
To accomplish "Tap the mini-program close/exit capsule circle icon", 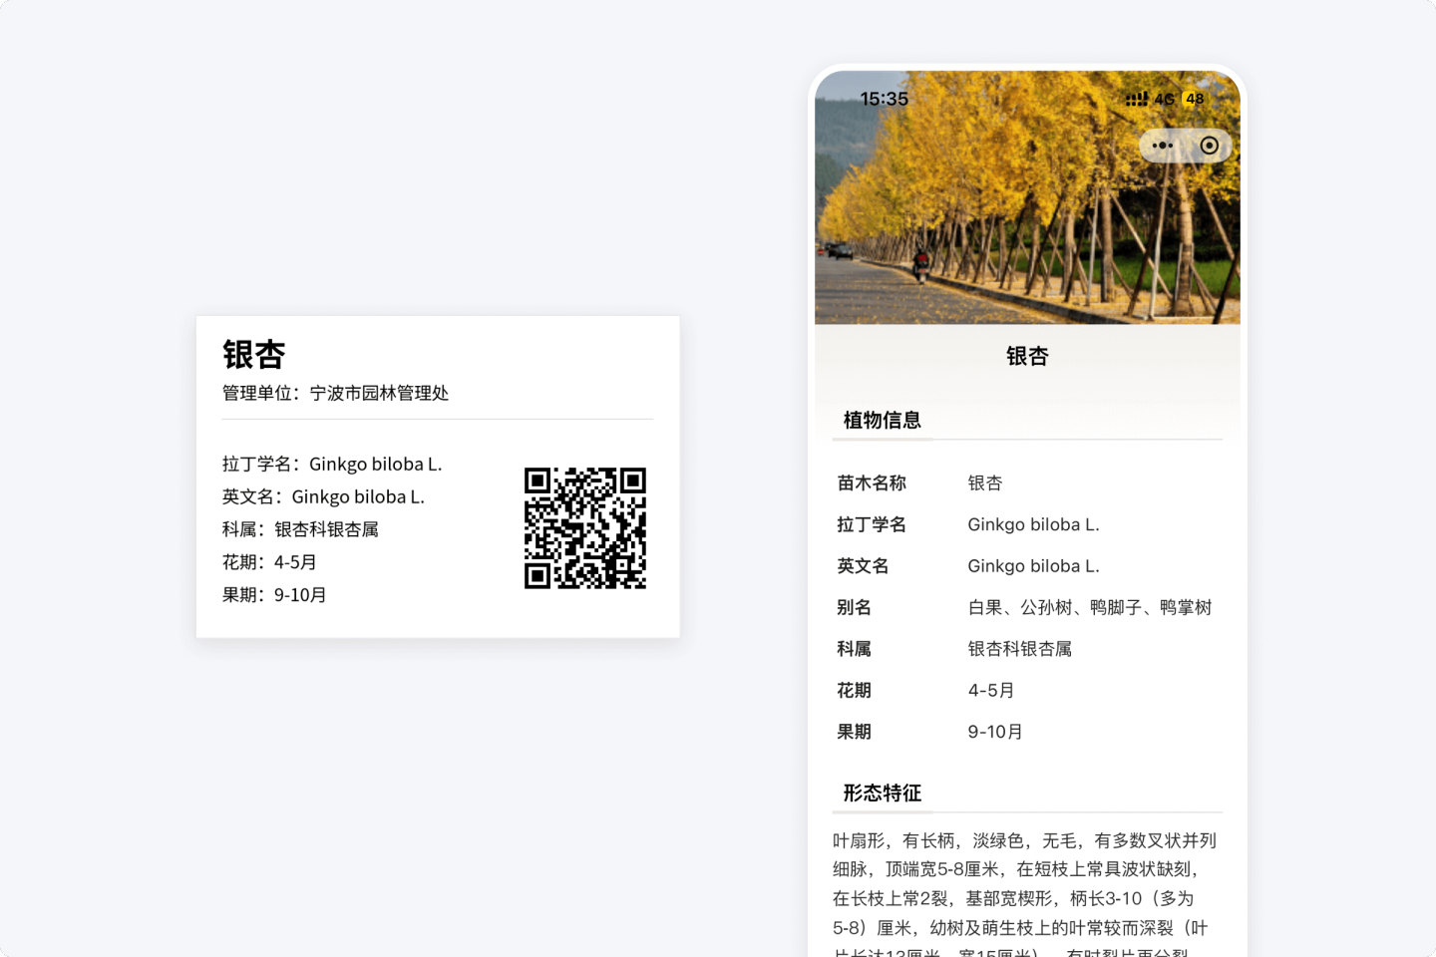I will [1210, 146].
